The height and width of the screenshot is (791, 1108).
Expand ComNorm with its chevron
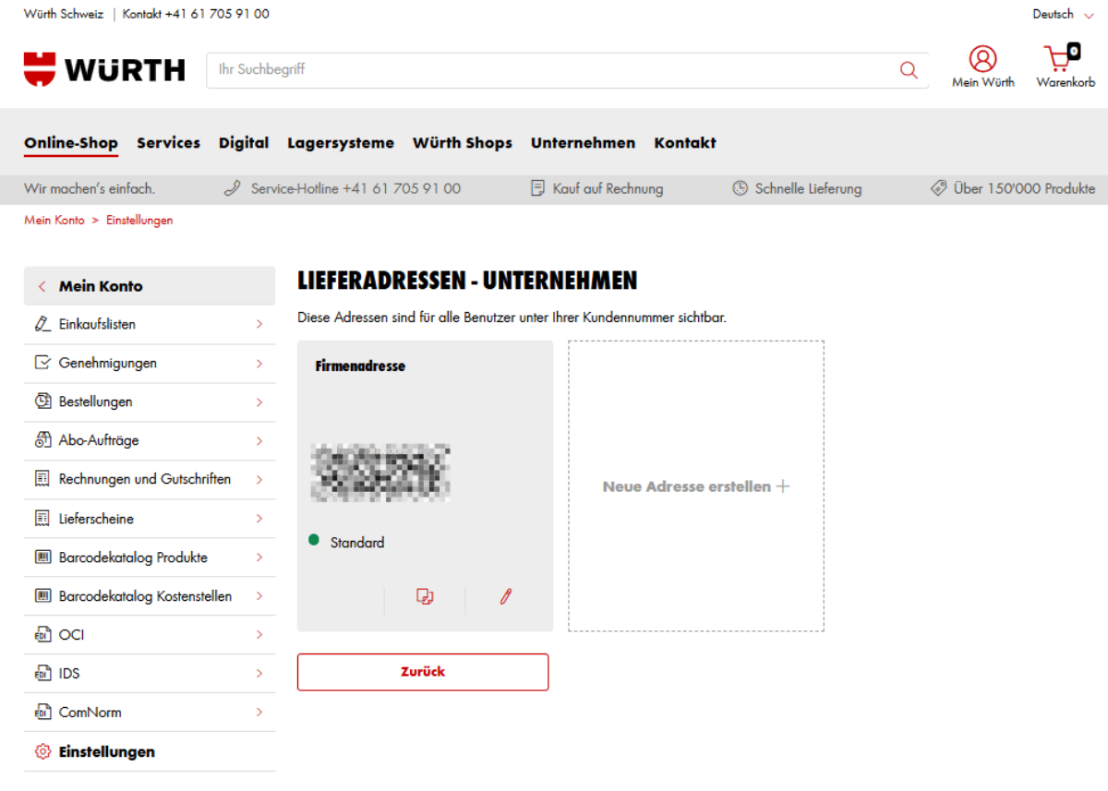tap(259, 713)
